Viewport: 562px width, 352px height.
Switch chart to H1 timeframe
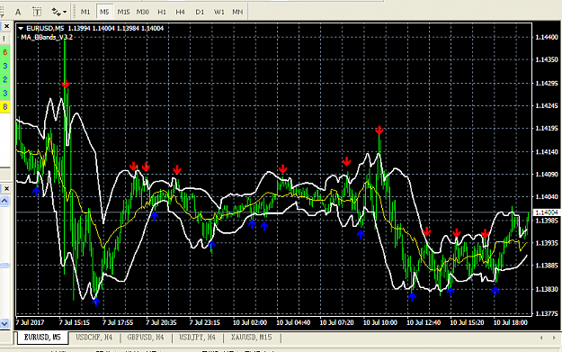coord(162,12)
